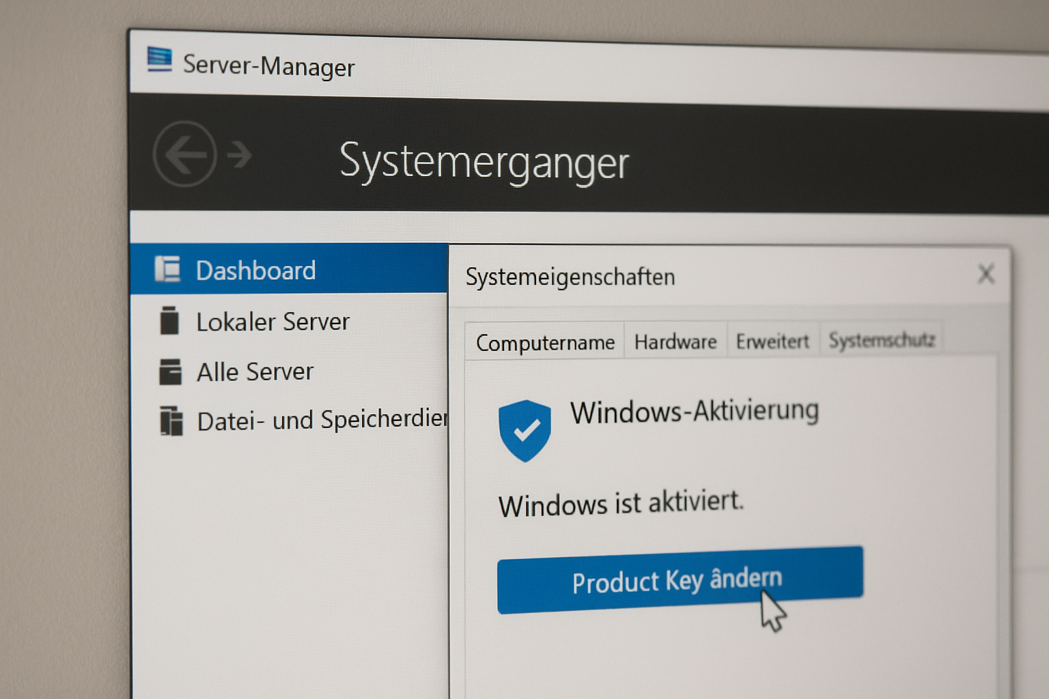The image size is (1049, 699).
Task: Open the Erweitert tab
Action: point(772,340)
